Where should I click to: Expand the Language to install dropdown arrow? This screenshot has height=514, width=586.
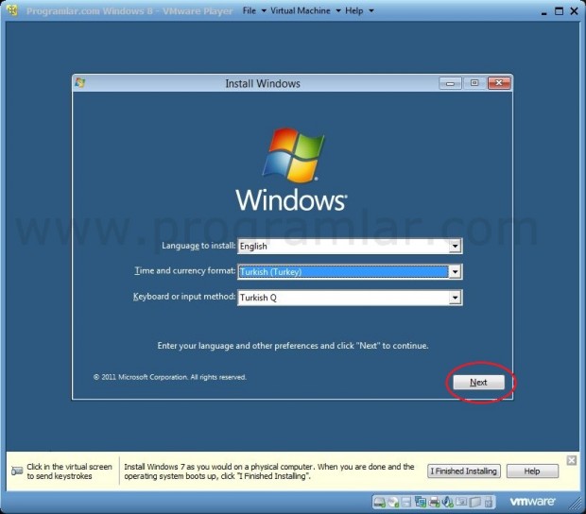click(455, 247)
